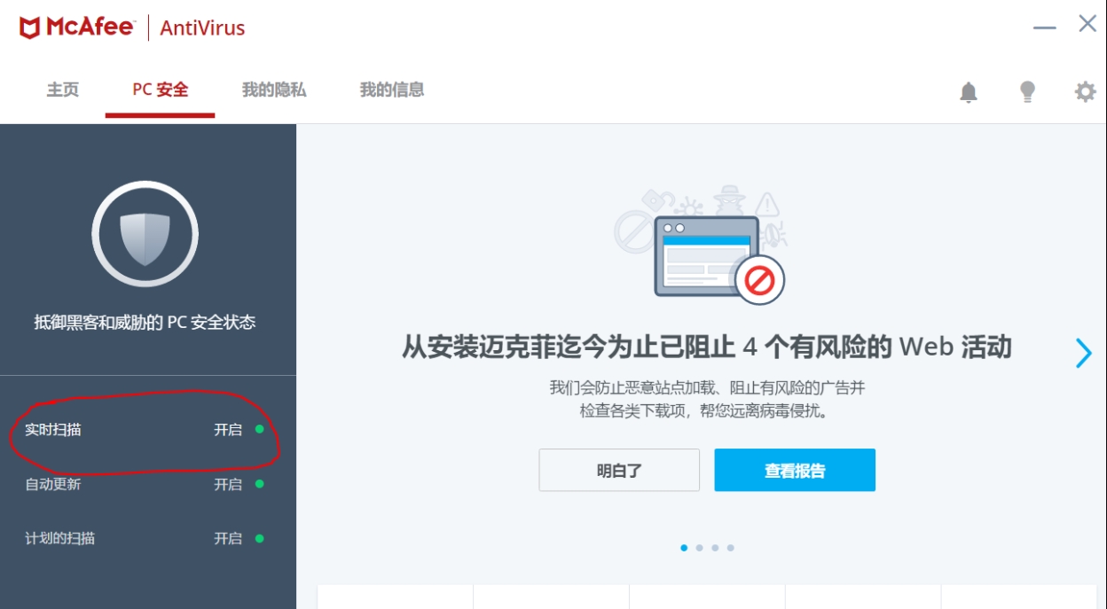Switch to the 主页 tab
The width and height of the screenshot is (1107, 609).
coord(63,90)
